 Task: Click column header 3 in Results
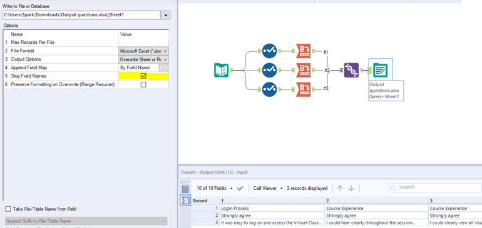[x=455, y=201]
